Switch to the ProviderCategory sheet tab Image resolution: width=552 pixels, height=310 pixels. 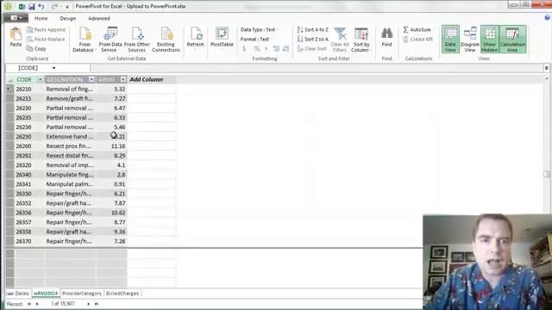[82, 293]
